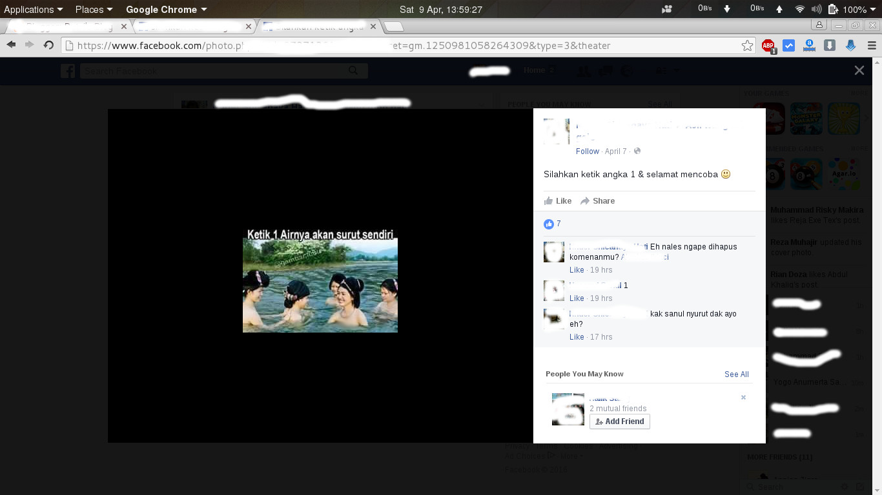
Task: Click the blue thumbs-up reaction icon beside 7
Action: coord(549,224)
